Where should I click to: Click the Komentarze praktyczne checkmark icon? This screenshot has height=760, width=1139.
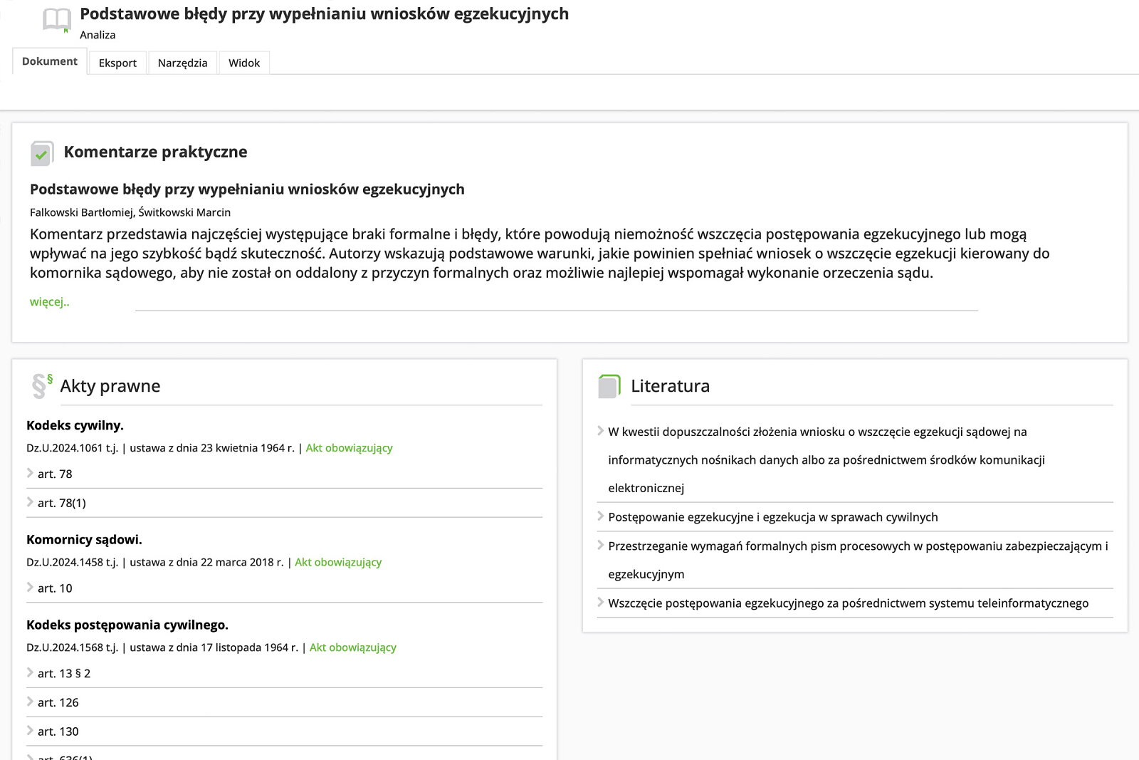click(x=42, y=153)
